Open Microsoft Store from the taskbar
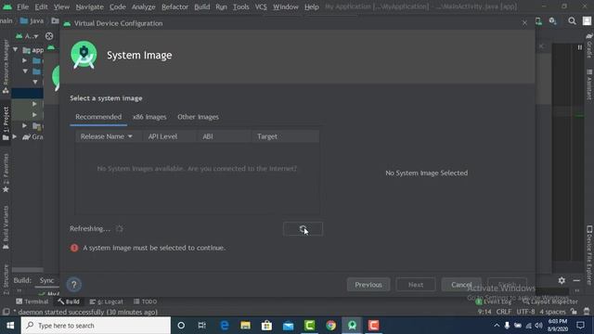The image size is (594, 334). 266,326
